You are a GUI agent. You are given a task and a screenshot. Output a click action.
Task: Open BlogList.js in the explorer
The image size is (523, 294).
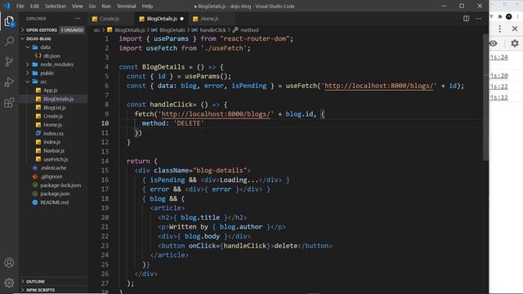pos(55,108)
